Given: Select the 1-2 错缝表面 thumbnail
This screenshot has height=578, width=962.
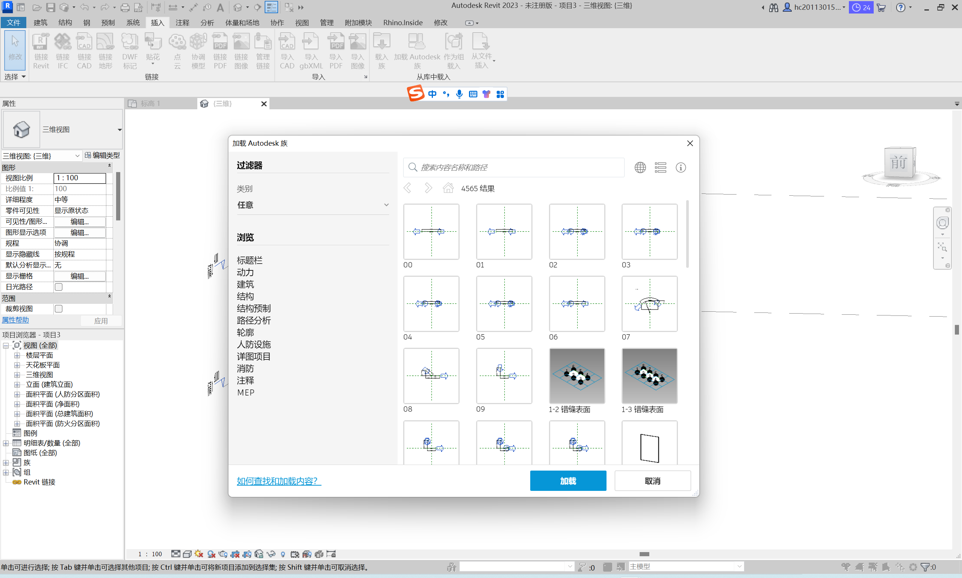Looking at the screenshot, I should (x=577, y=376).
